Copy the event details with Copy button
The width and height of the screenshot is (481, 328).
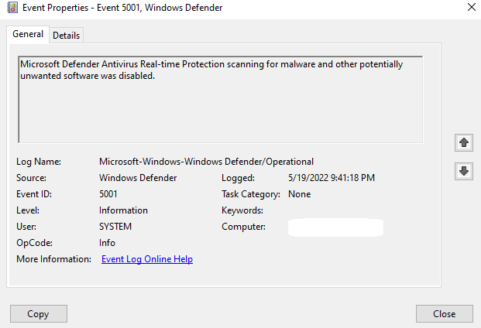[39, 313]
